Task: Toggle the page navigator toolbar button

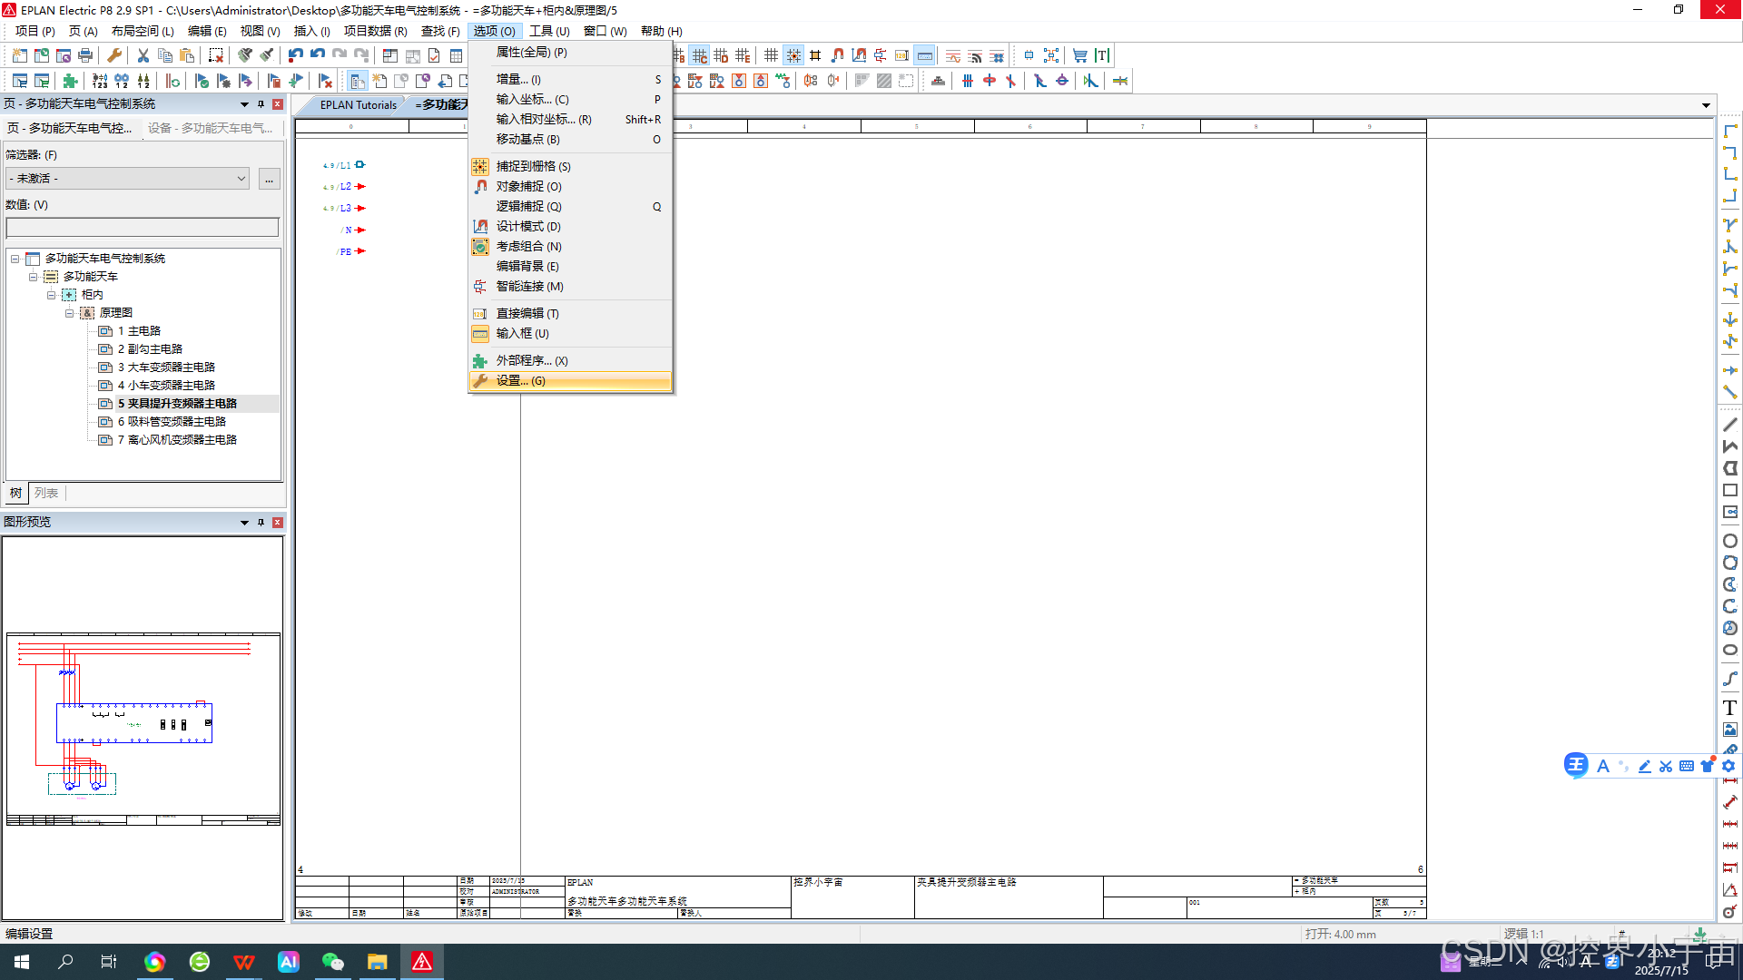Action: tap(358, 82)
